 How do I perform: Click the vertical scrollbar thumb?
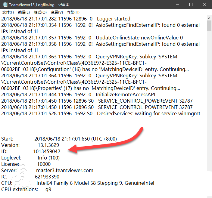209,26
